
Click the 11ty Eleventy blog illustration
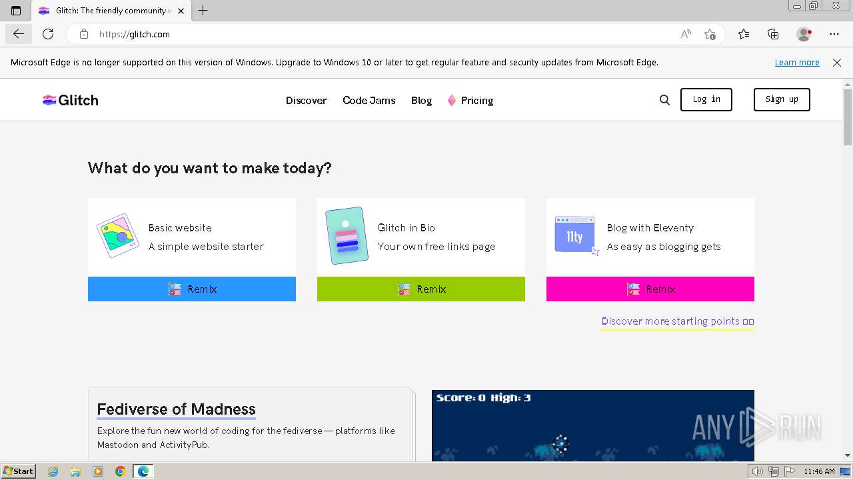[x=576, y=235]
